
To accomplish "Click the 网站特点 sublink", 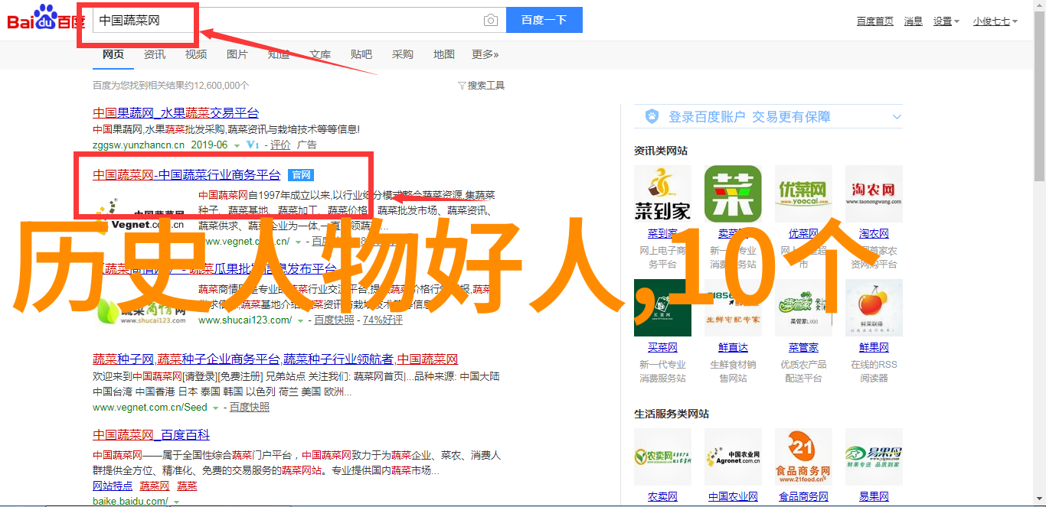I will [x=113, y=486].
